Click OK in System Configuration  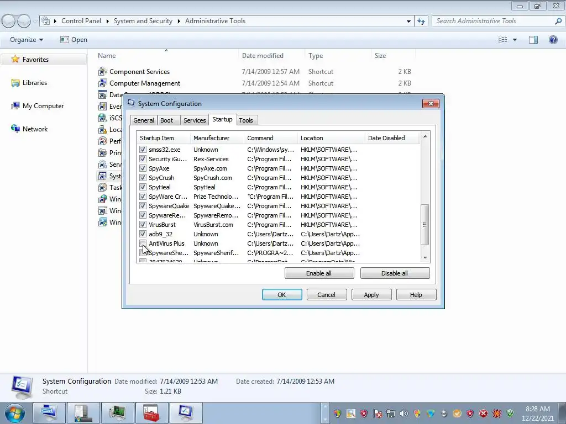282,295
